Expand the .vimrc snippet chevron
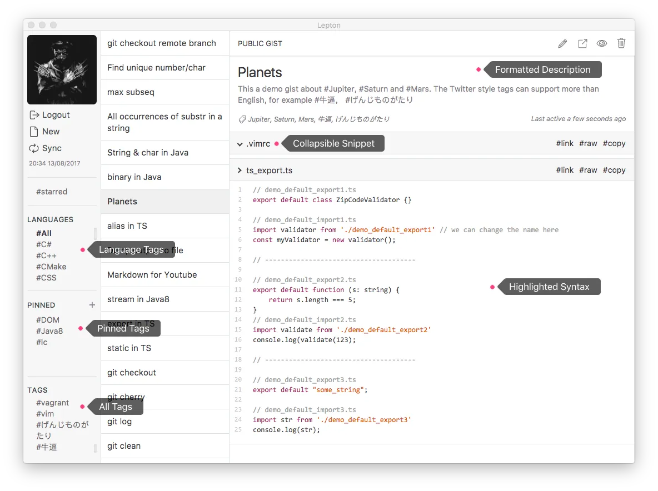658x491 pixels. [x=240, y=144]
